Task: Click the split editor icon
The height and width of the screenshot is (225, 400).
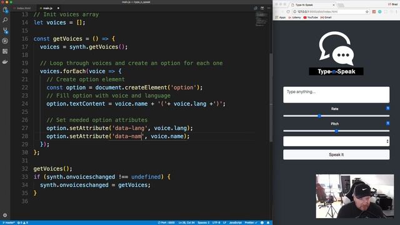Action: pyautogui.click(x=262, y=8)
